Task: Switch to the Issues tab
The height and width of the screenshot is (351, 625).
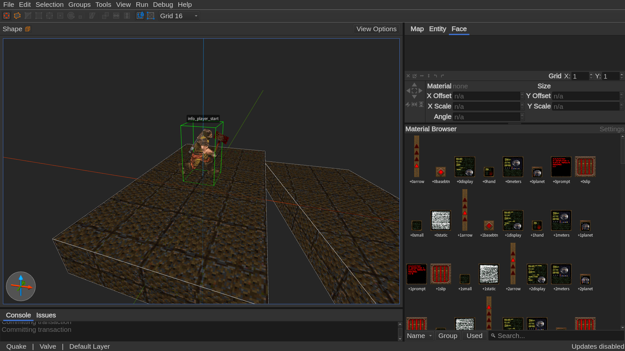Action: click(46, 315)
